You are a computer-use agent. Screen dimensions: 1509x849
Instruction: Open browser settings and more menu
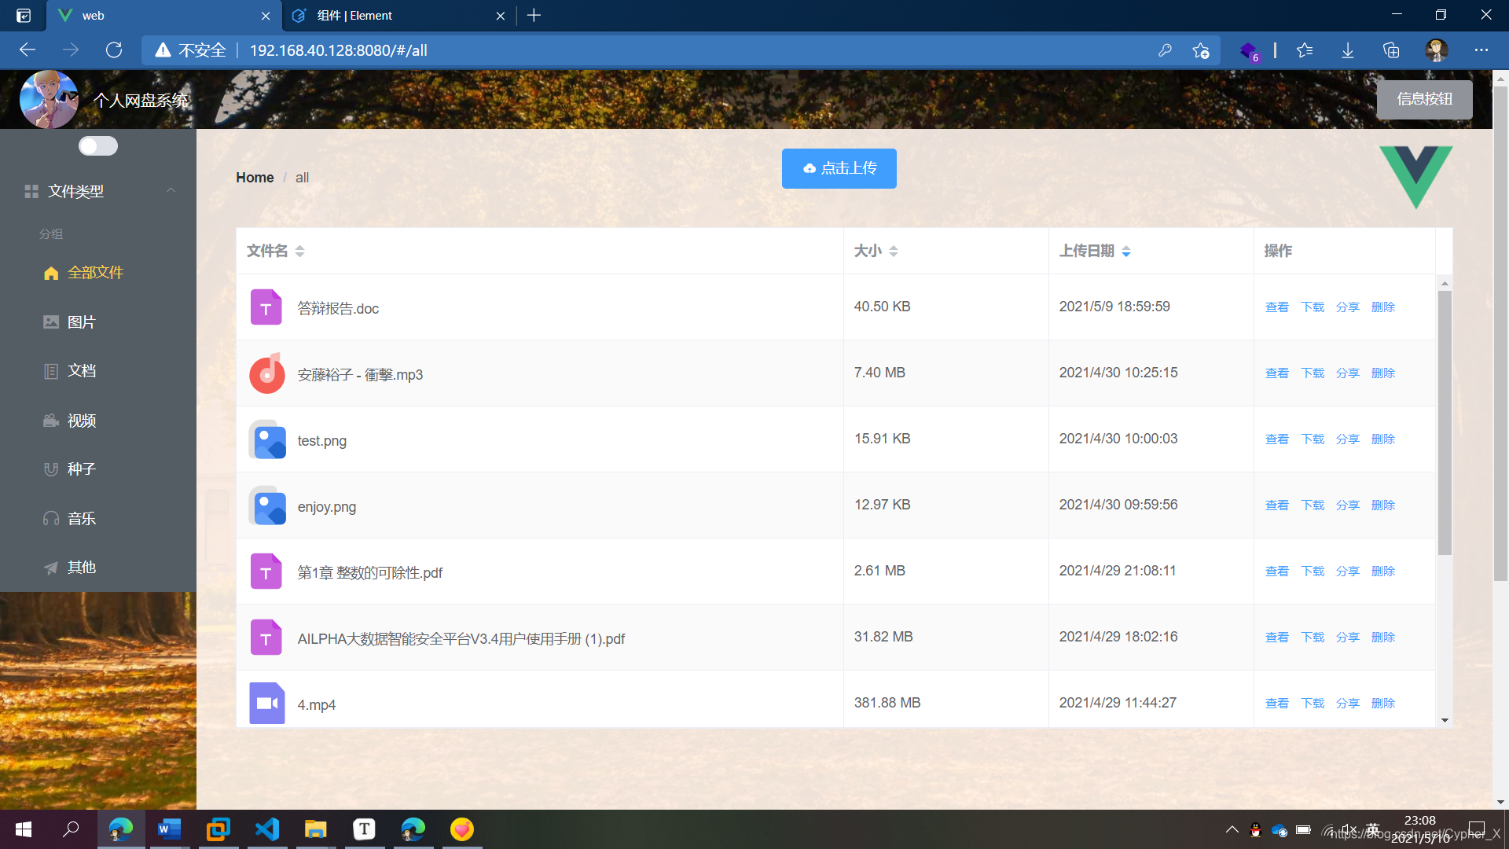coord(1481,50)
